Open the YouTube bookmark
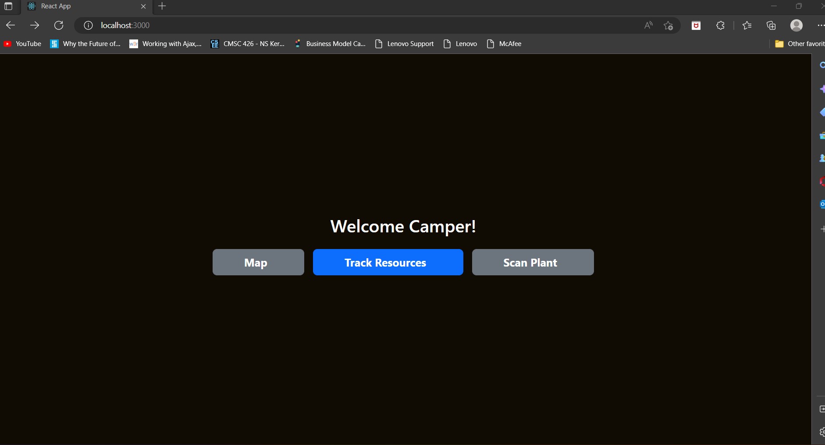The width and height of the screenshot is (825, 445). tap(21, 44)
